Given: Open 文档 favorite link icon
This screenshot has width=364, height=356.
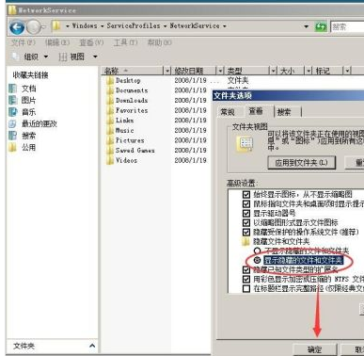Looking at the screenshot, I should [12, 89].
